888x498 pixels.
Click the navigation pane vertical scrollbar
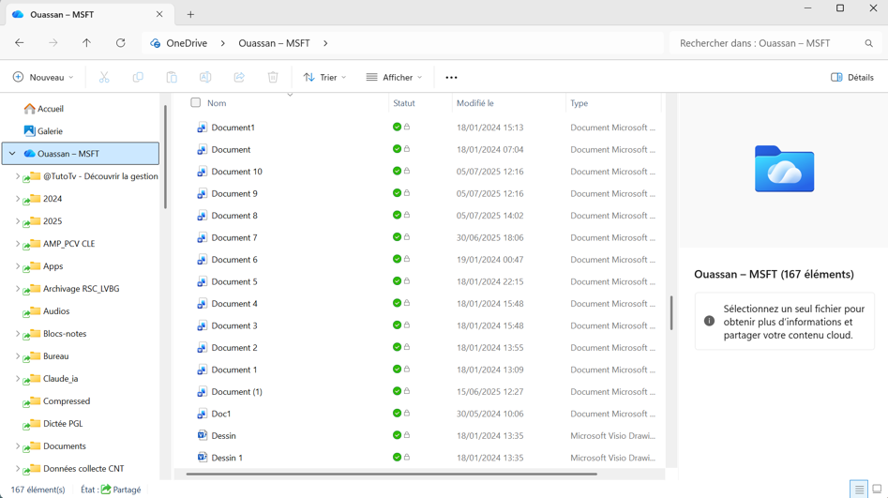click(165, 157)
